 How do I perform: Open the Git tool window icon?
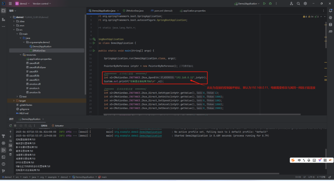3,171
